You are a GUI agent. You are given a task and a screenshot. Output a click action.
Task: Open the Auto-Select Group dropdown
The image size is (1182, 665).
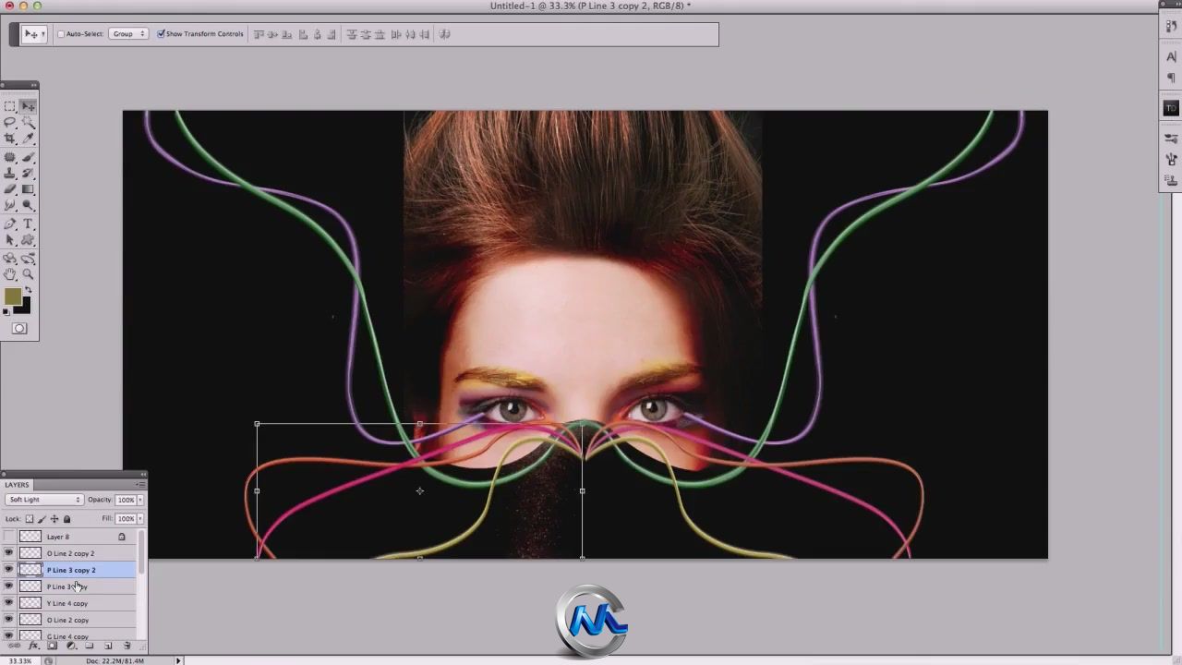[128, 34]
